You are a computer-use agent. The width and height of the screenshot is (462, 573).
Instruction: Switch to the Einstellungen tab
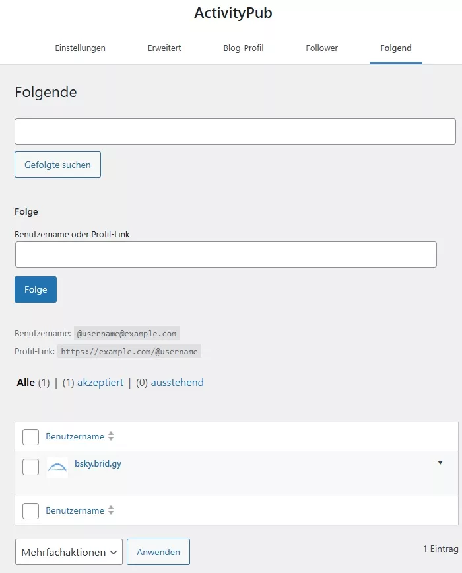(80, 48)
